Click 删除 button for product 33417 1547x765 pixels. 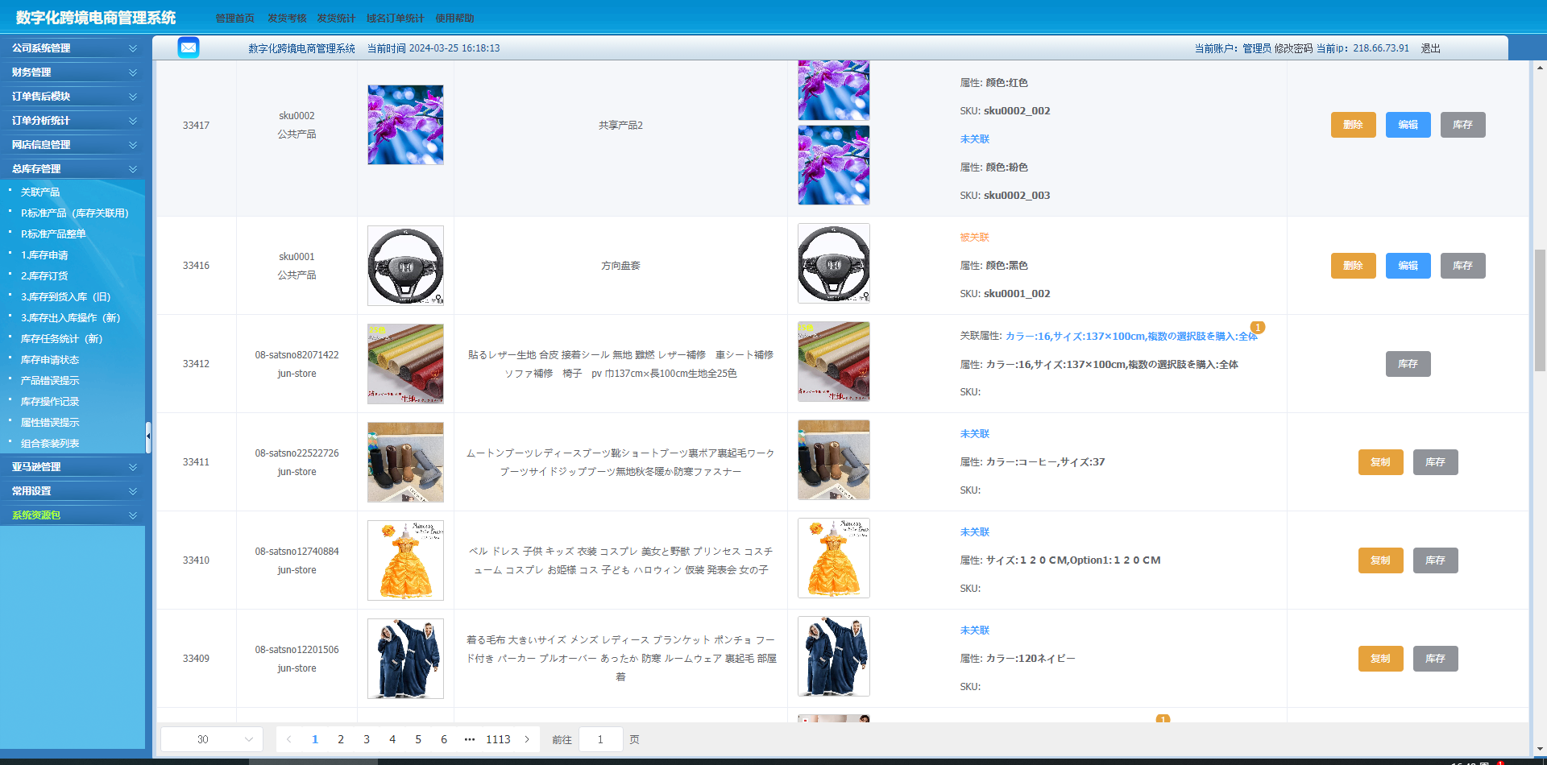1353,125
